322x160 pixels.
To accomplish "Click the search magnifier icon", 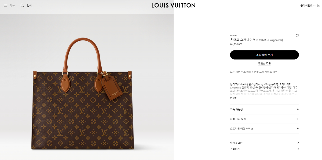I will (22, 5).
